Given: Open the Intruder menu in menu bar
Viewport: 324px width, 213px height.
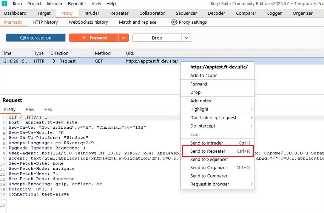Looking at the screenshot, I should 54,3.
